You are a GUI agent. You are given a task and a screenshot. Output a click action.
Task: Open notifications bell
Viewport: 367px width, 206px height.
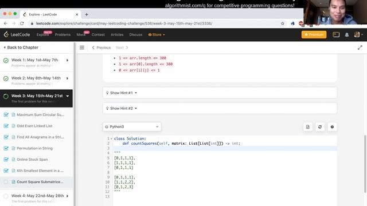point(346,34)
